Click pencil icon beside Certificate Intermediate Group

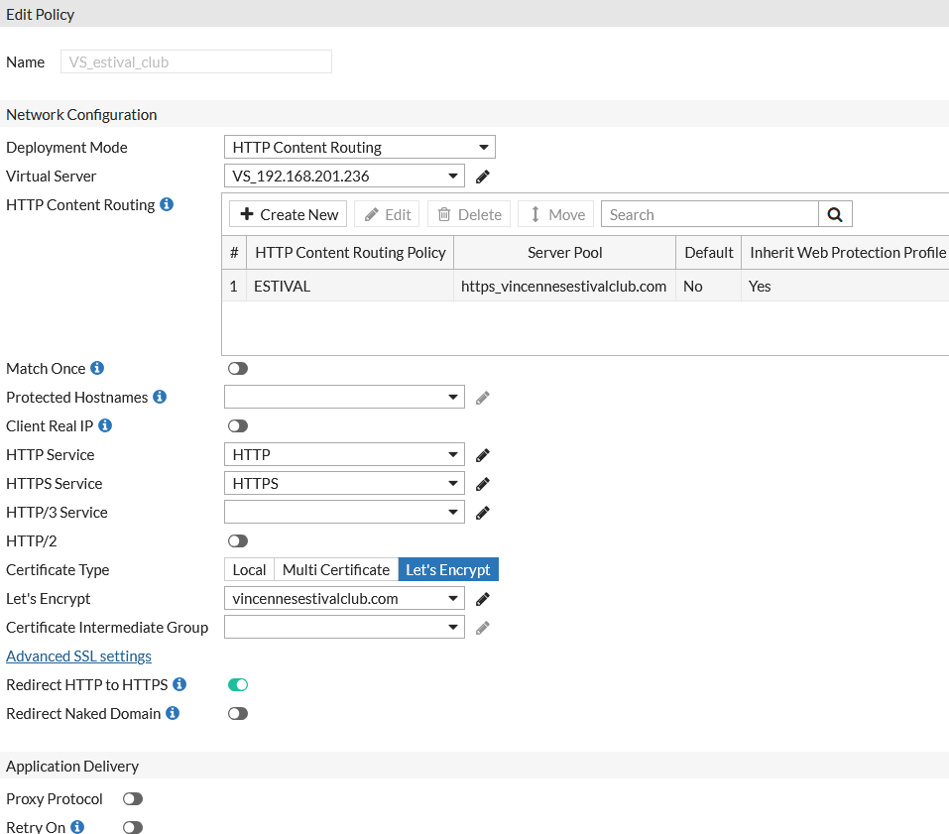pos(482,628)
